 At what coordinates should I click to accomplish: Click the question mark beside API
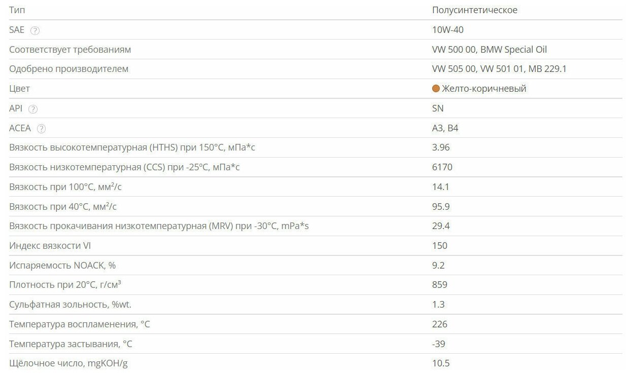click(x=33, y=109)
